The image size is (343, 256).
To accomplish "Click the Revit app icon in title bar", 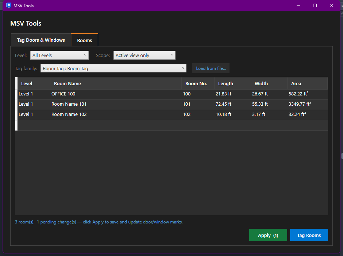I will click(8, 5).
